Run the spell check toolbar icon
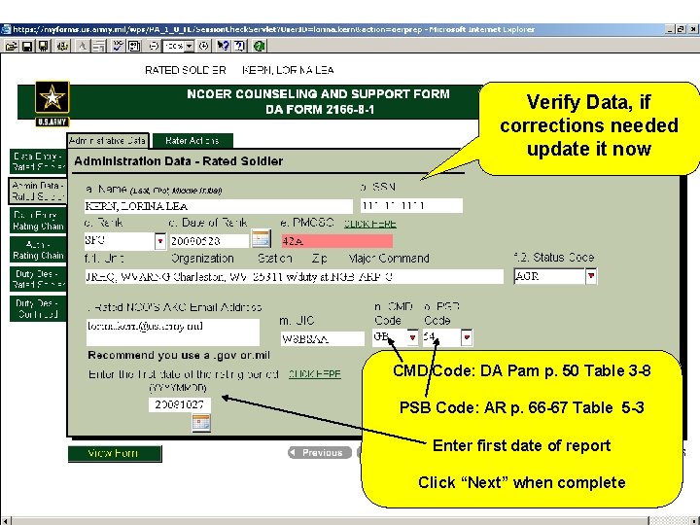The width and height of the screenshot is (700, 525). [x=118, y=46]
